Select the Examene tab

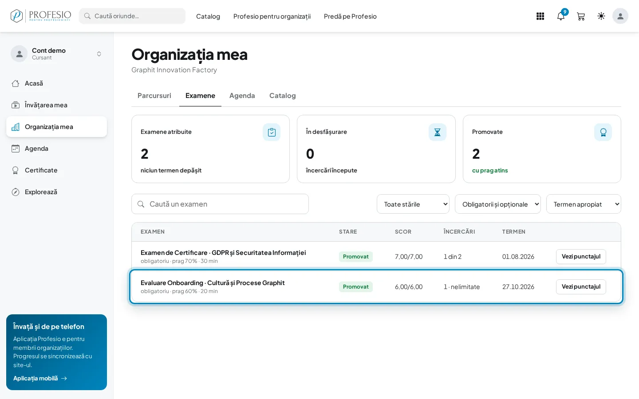(x=200, y=96)
